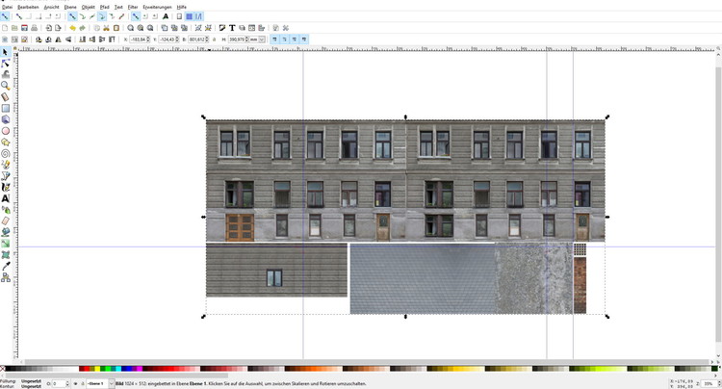
Task: Activate the Text tool in left toolbox
Action: 6,197
